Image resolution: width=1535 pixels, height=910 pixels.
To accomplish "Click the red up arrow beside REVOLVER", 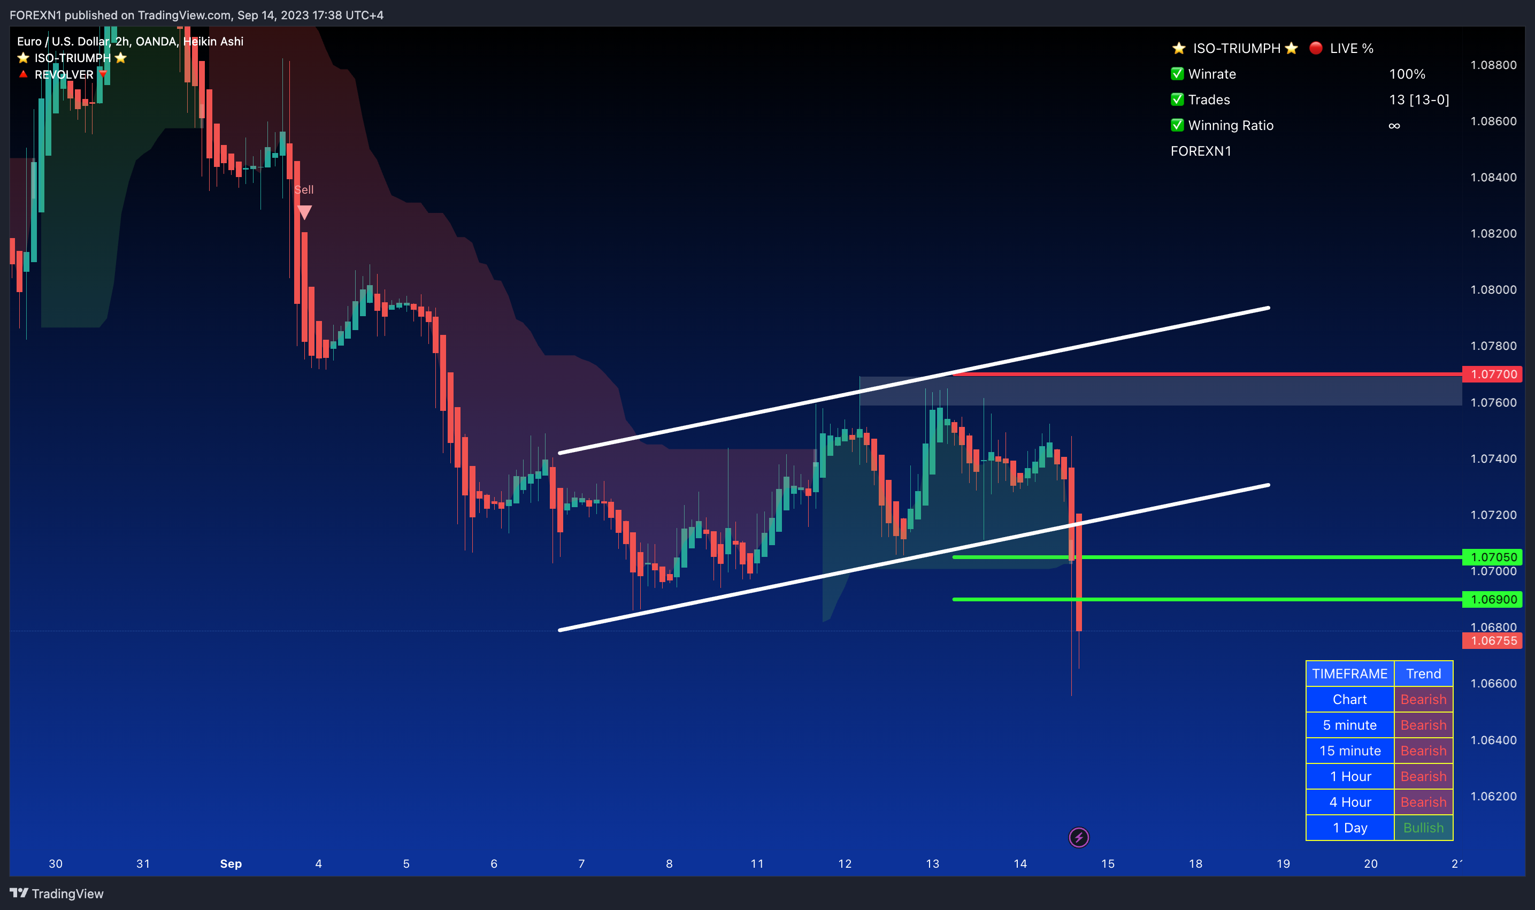I will pyautogui.click(x=24, y=74).
